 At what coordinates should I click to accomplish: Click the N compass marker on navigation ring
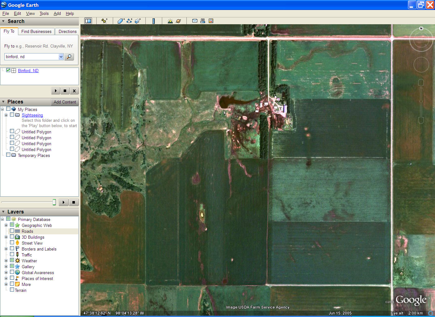tap(421, 29)
